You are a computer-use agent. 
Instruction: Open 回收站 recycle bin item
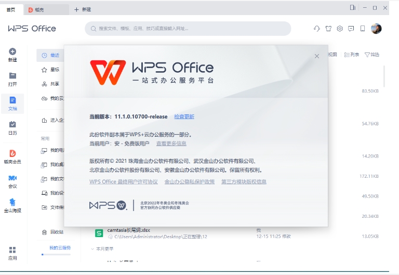tap(52, 232)
